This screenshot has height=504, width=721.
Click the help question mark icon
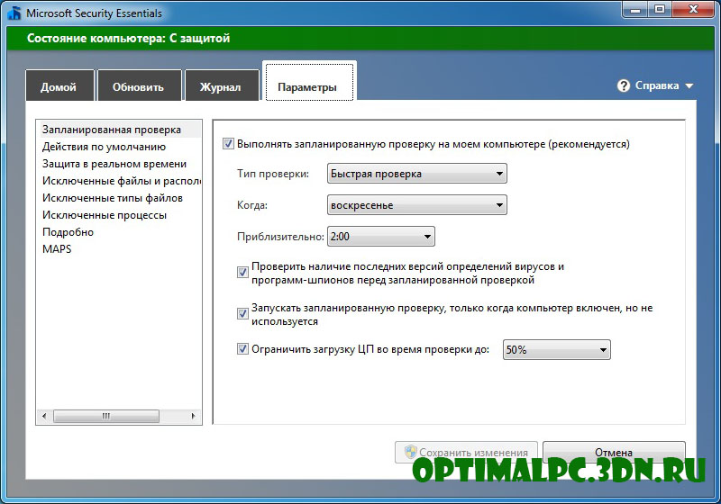click(x=624, y=85)
